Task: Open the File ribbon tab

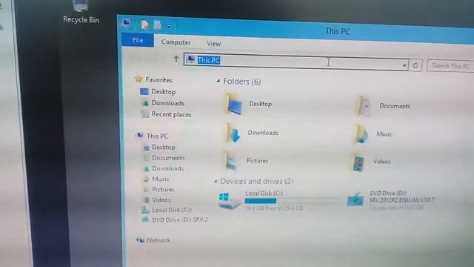Action: click(138, 40)
